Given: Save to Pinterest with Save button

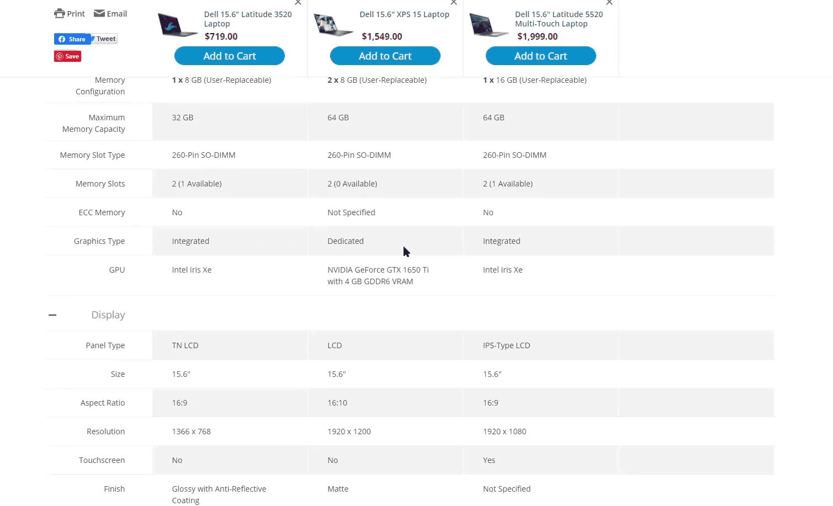Looking at the screenshot, I should click(x=68, y=56).
